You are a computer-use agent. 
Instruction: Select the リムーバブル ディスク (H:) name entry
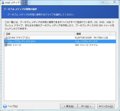pyautogui.click(x=21, y=41)
